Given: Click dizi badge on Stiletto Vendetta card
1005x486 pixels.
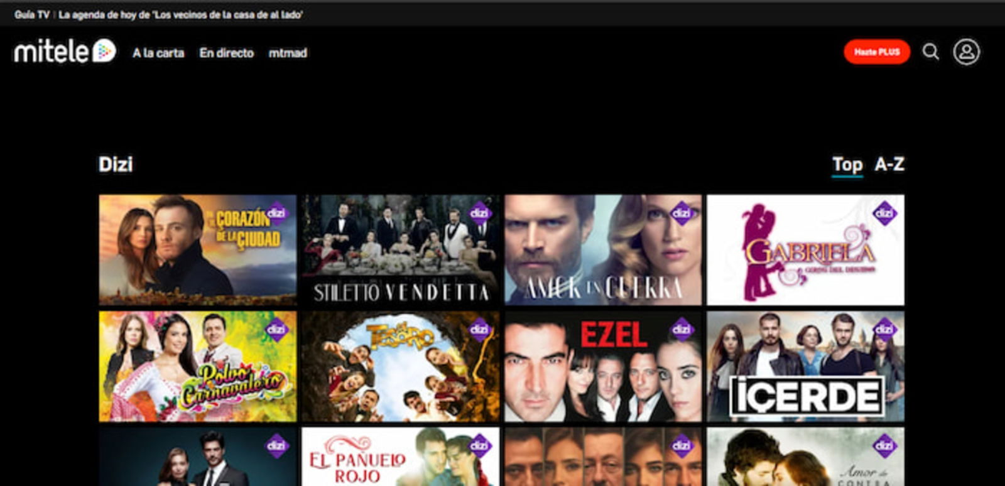Looking at the screenshot, I should coord(480,213).
